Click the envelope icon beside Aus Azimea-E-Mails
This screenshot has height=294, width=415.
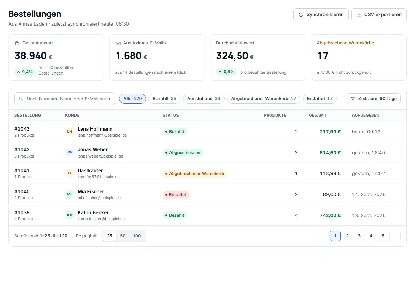pos(118,43)
